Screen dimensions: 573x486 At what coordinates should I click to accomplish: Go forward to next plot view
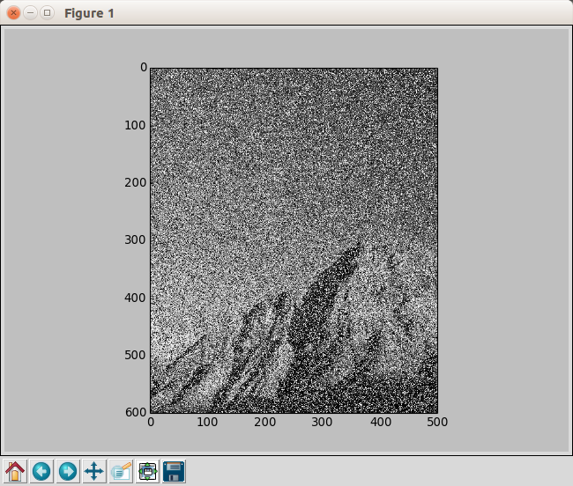(68, 471)
